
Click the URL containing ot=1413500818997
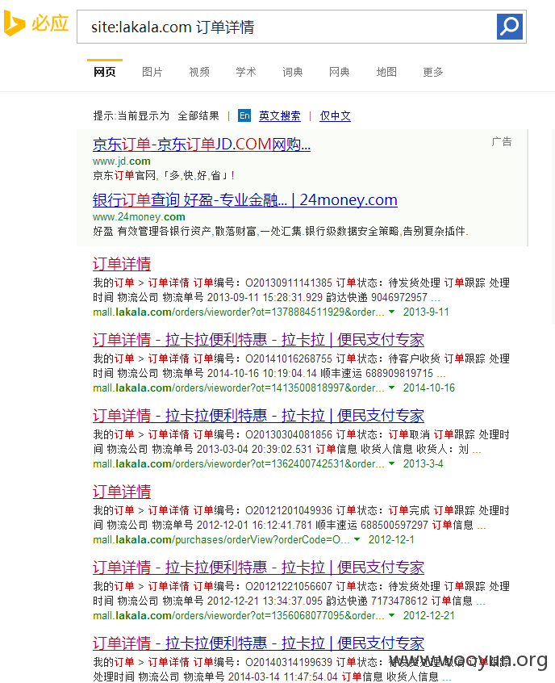[239, 388]
